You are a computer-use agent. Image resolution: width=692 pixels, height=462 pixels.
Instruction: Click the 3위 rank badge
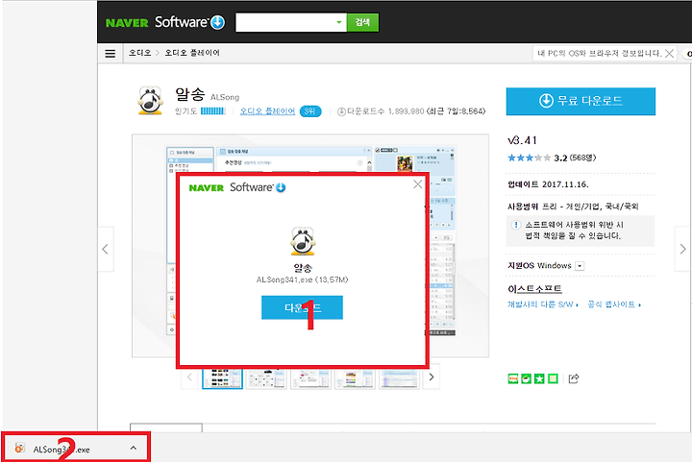click(x=310, y=111)
